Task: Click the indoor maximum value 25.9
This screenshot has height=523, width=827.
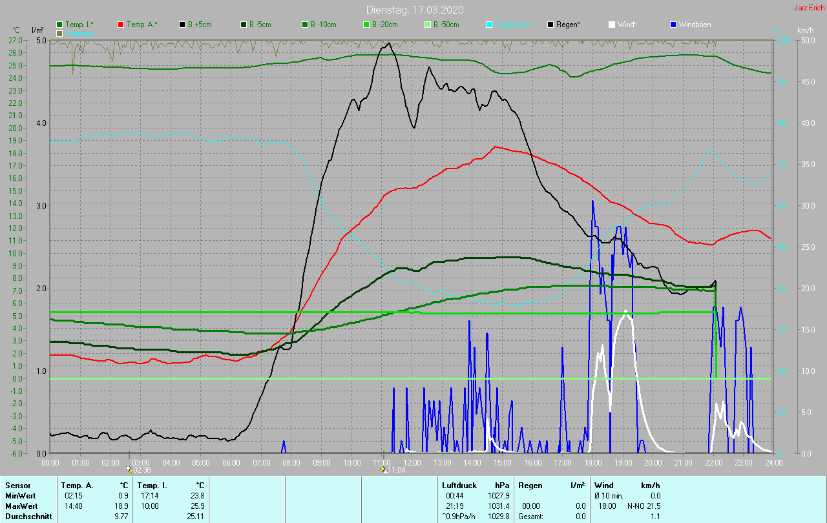Action: coord(198,506)
